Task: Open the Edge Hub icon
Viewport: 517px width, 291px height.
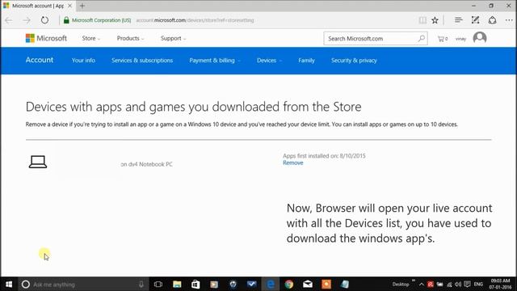Action: coord(458,20)
